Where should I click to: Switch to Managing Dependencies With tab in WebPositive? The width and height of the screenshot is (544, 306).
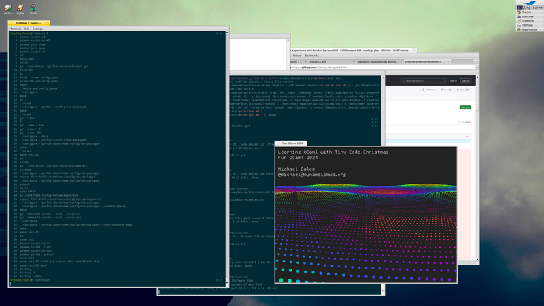tap(377, 62)
